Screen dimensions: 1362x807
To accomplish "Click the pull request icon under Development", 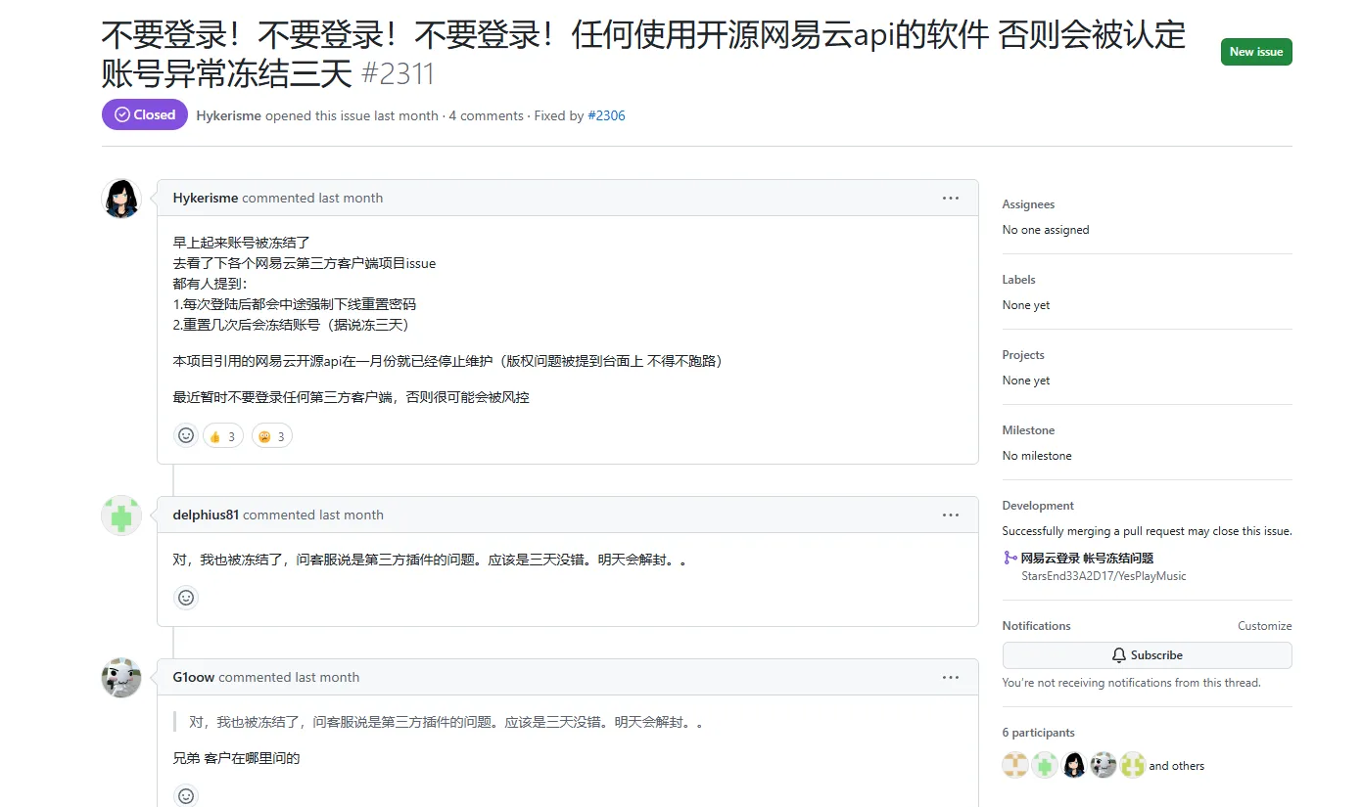I will click(x=1010, y=559).
